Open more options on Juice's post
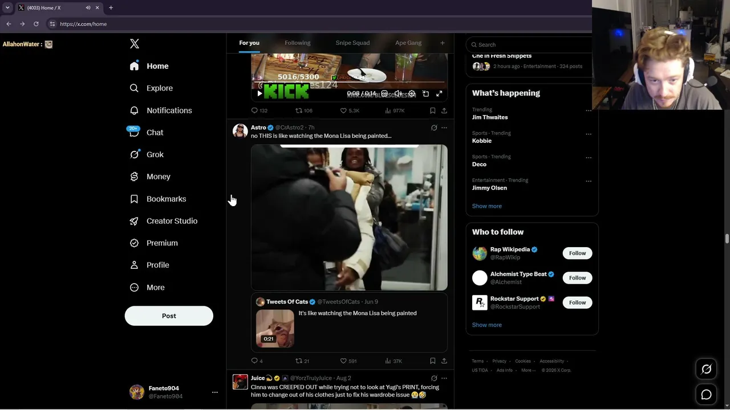The image size is (730, 410). (x=444, y=378)
